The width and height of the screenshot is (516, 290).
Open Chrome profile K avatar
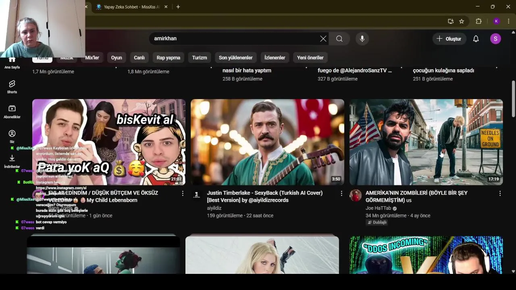(496, 21)
